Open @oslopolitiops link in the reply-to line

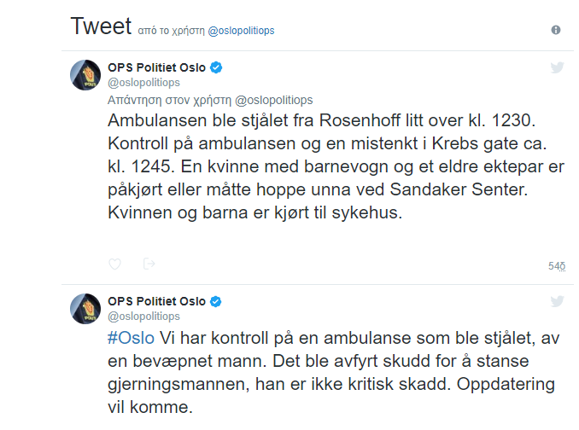coord(273,100)
